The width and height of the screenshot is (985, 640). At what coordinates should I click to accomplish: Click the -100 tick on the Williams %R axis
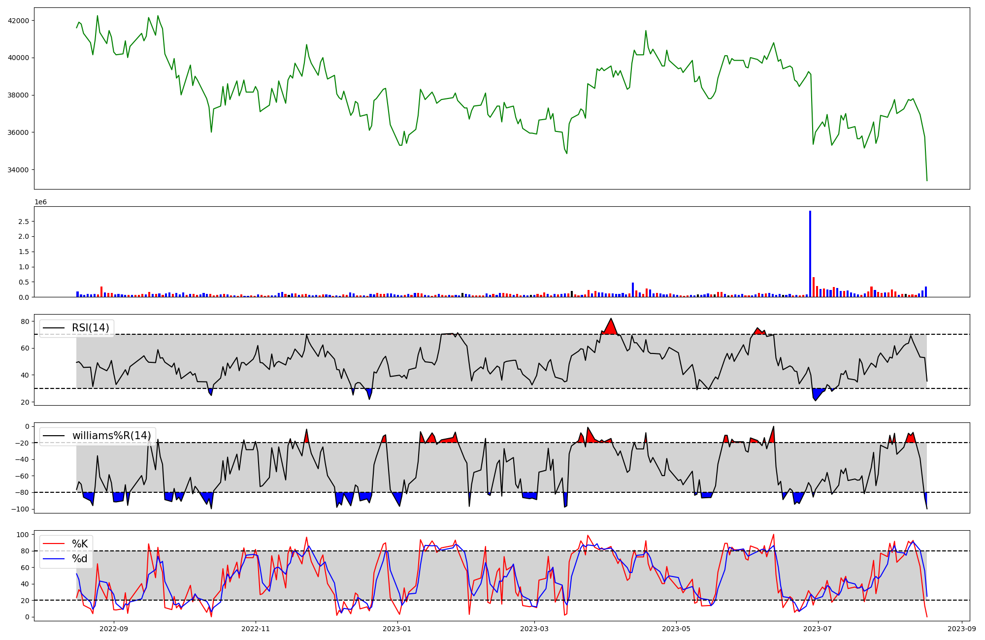(20, 509)
